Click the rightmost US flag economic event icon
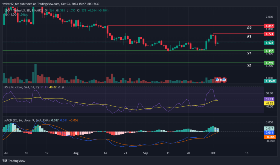280x165 pixels. pos(224,80)
